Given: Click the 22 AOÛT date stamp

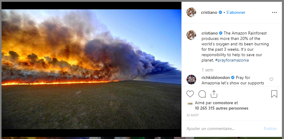Looking at the screenshot, I should tap(193, 115).
